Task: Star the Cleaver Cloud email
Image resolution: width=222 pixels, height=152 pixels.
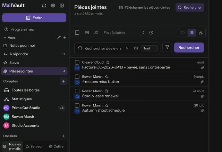Action: coord(108,62)
